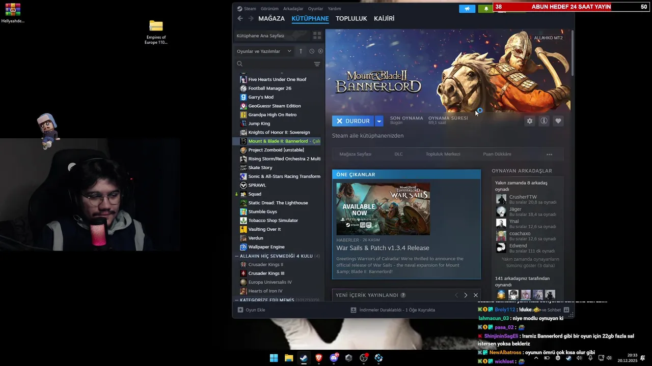Switch to TOPLULUK tab
Image resolution: width=652 pixels, height=366 pixels.
351,18
